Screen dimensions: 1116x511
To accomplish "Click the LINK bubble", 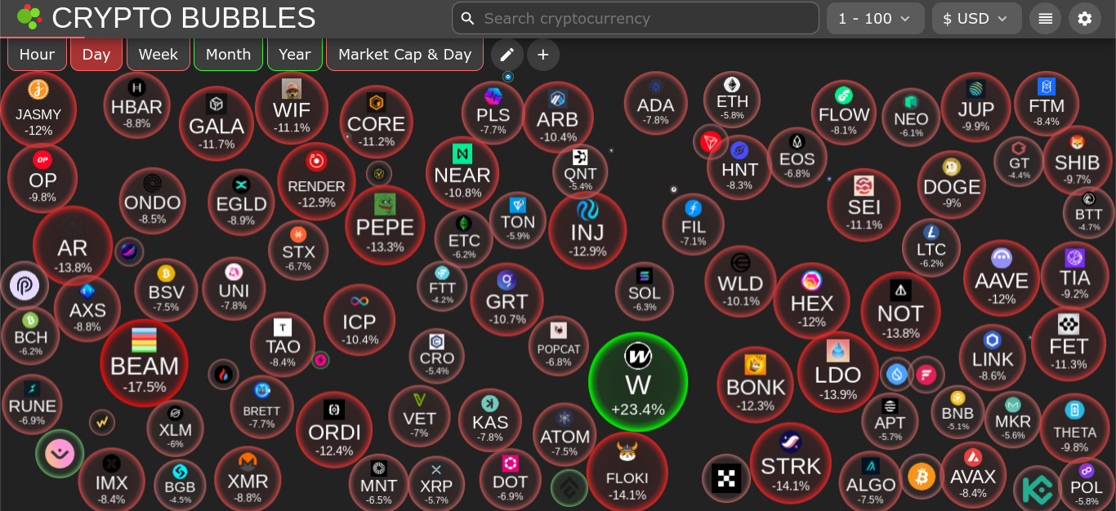I will click(993, 357).
